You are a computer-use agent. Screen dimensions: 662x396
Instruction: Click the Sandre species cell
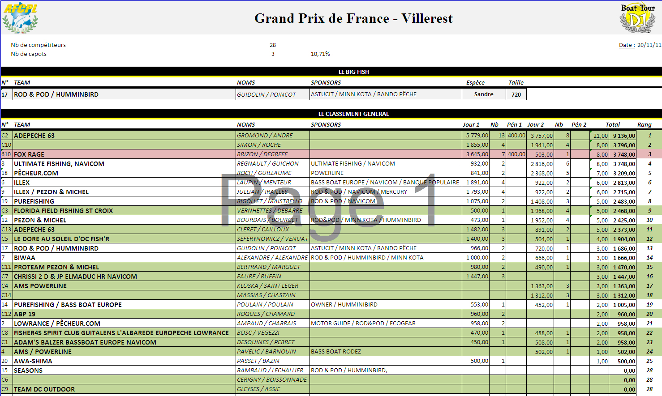tap(484, 94)
